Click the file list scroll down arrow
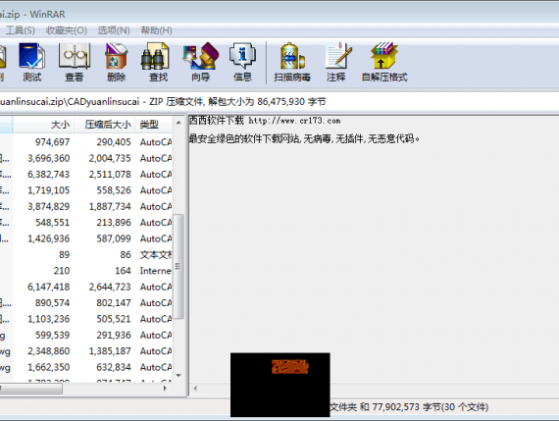559x421 pixels. click(x=178, y=375)
